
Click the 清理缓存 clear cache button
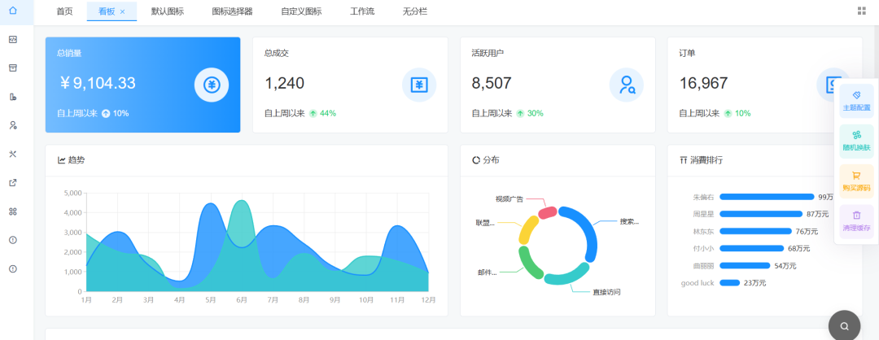coord(856,221)
